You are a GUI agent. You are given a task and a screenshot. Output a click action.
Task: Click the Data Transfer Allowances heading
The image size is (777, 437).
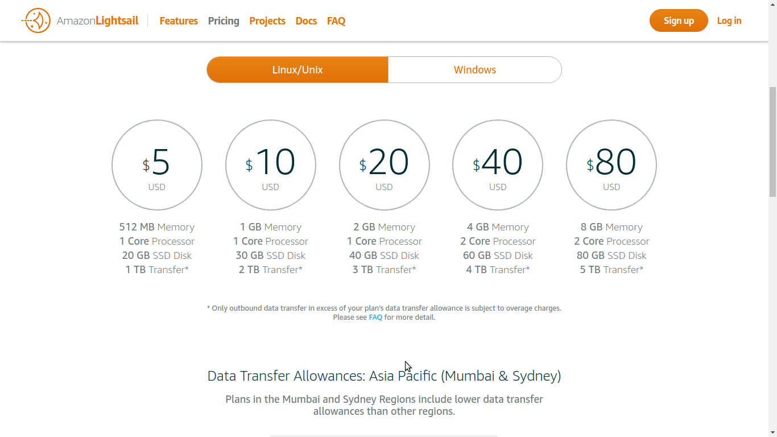pyautogui.click(x=384, y=376)
